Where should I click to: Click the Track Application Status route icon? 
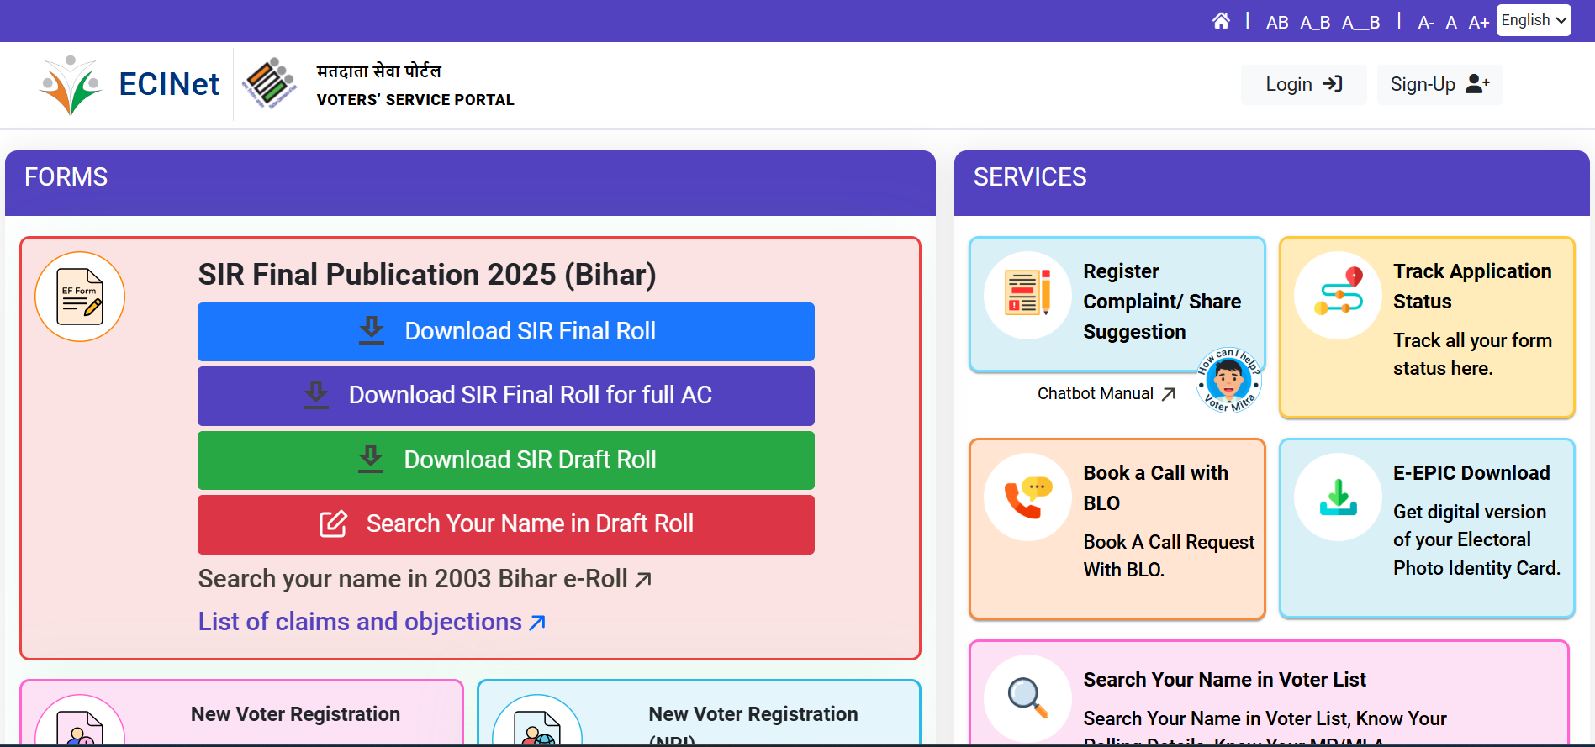pyautogui.click(x=1338, y=295)
